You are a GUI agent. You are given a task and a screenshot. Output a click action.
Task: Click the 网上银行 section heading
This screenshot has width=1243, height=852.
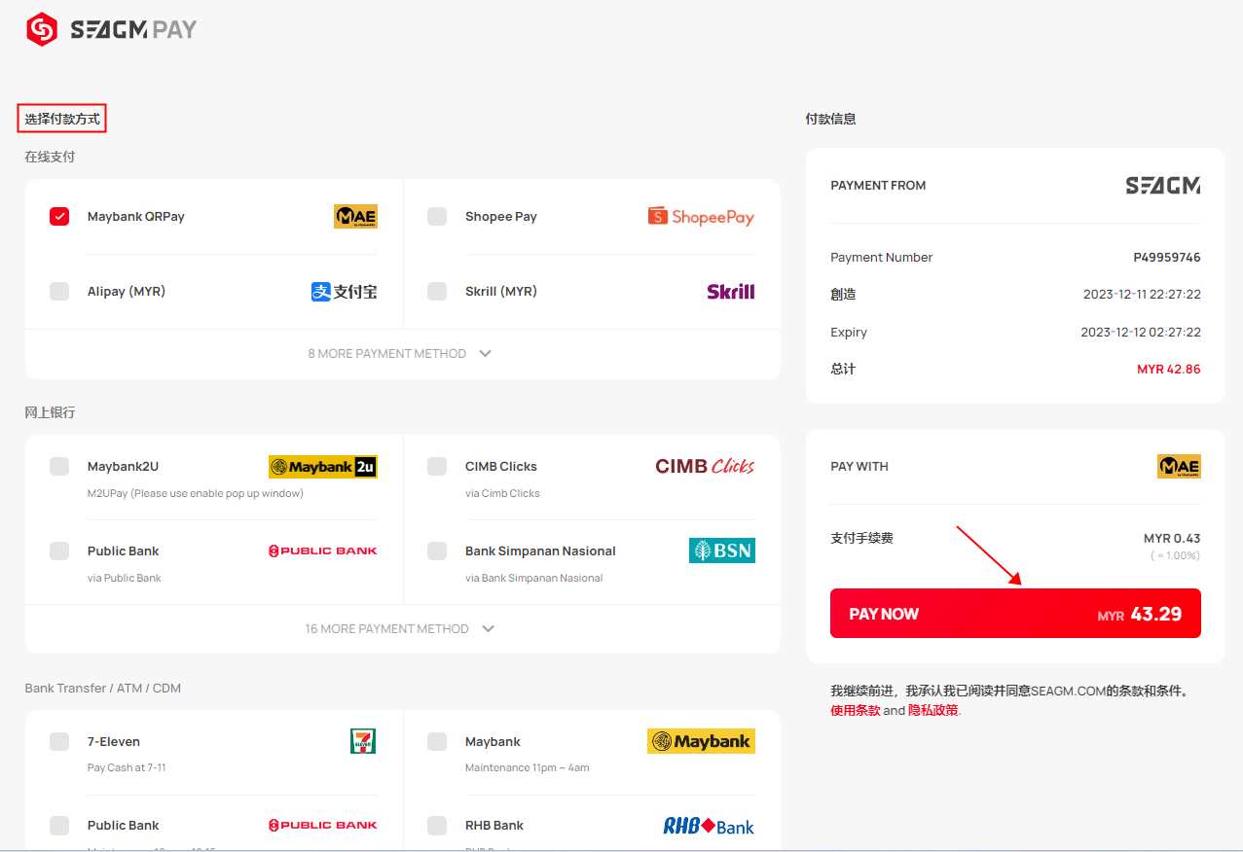click(50, 412)
